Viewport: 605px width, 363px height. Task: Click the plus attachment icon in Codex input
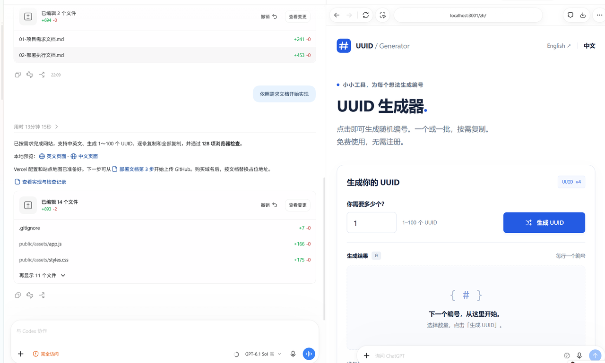click(21, 354)
